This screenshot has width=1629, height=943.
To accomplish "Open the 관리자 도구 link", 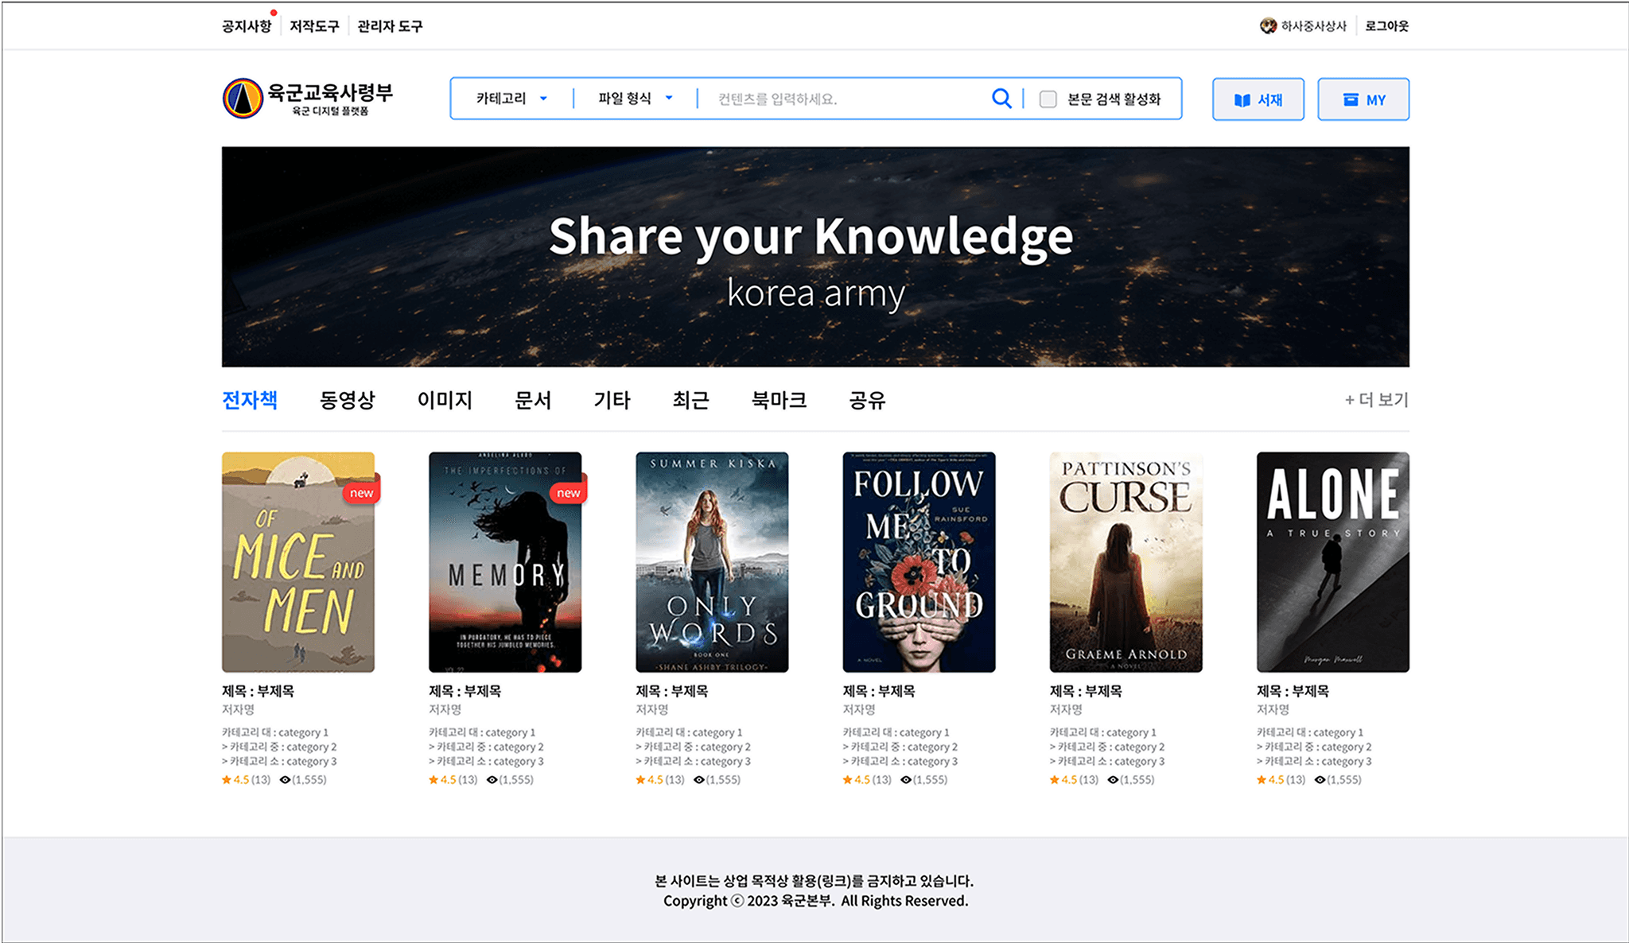I will pyautogui.click(x=390, y=26).
